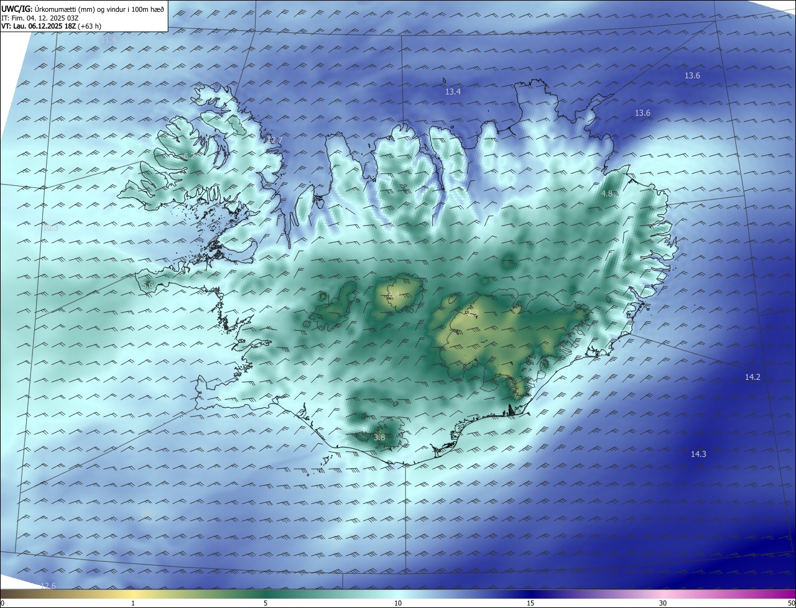Click the color scale label 30

pos(663,603)
